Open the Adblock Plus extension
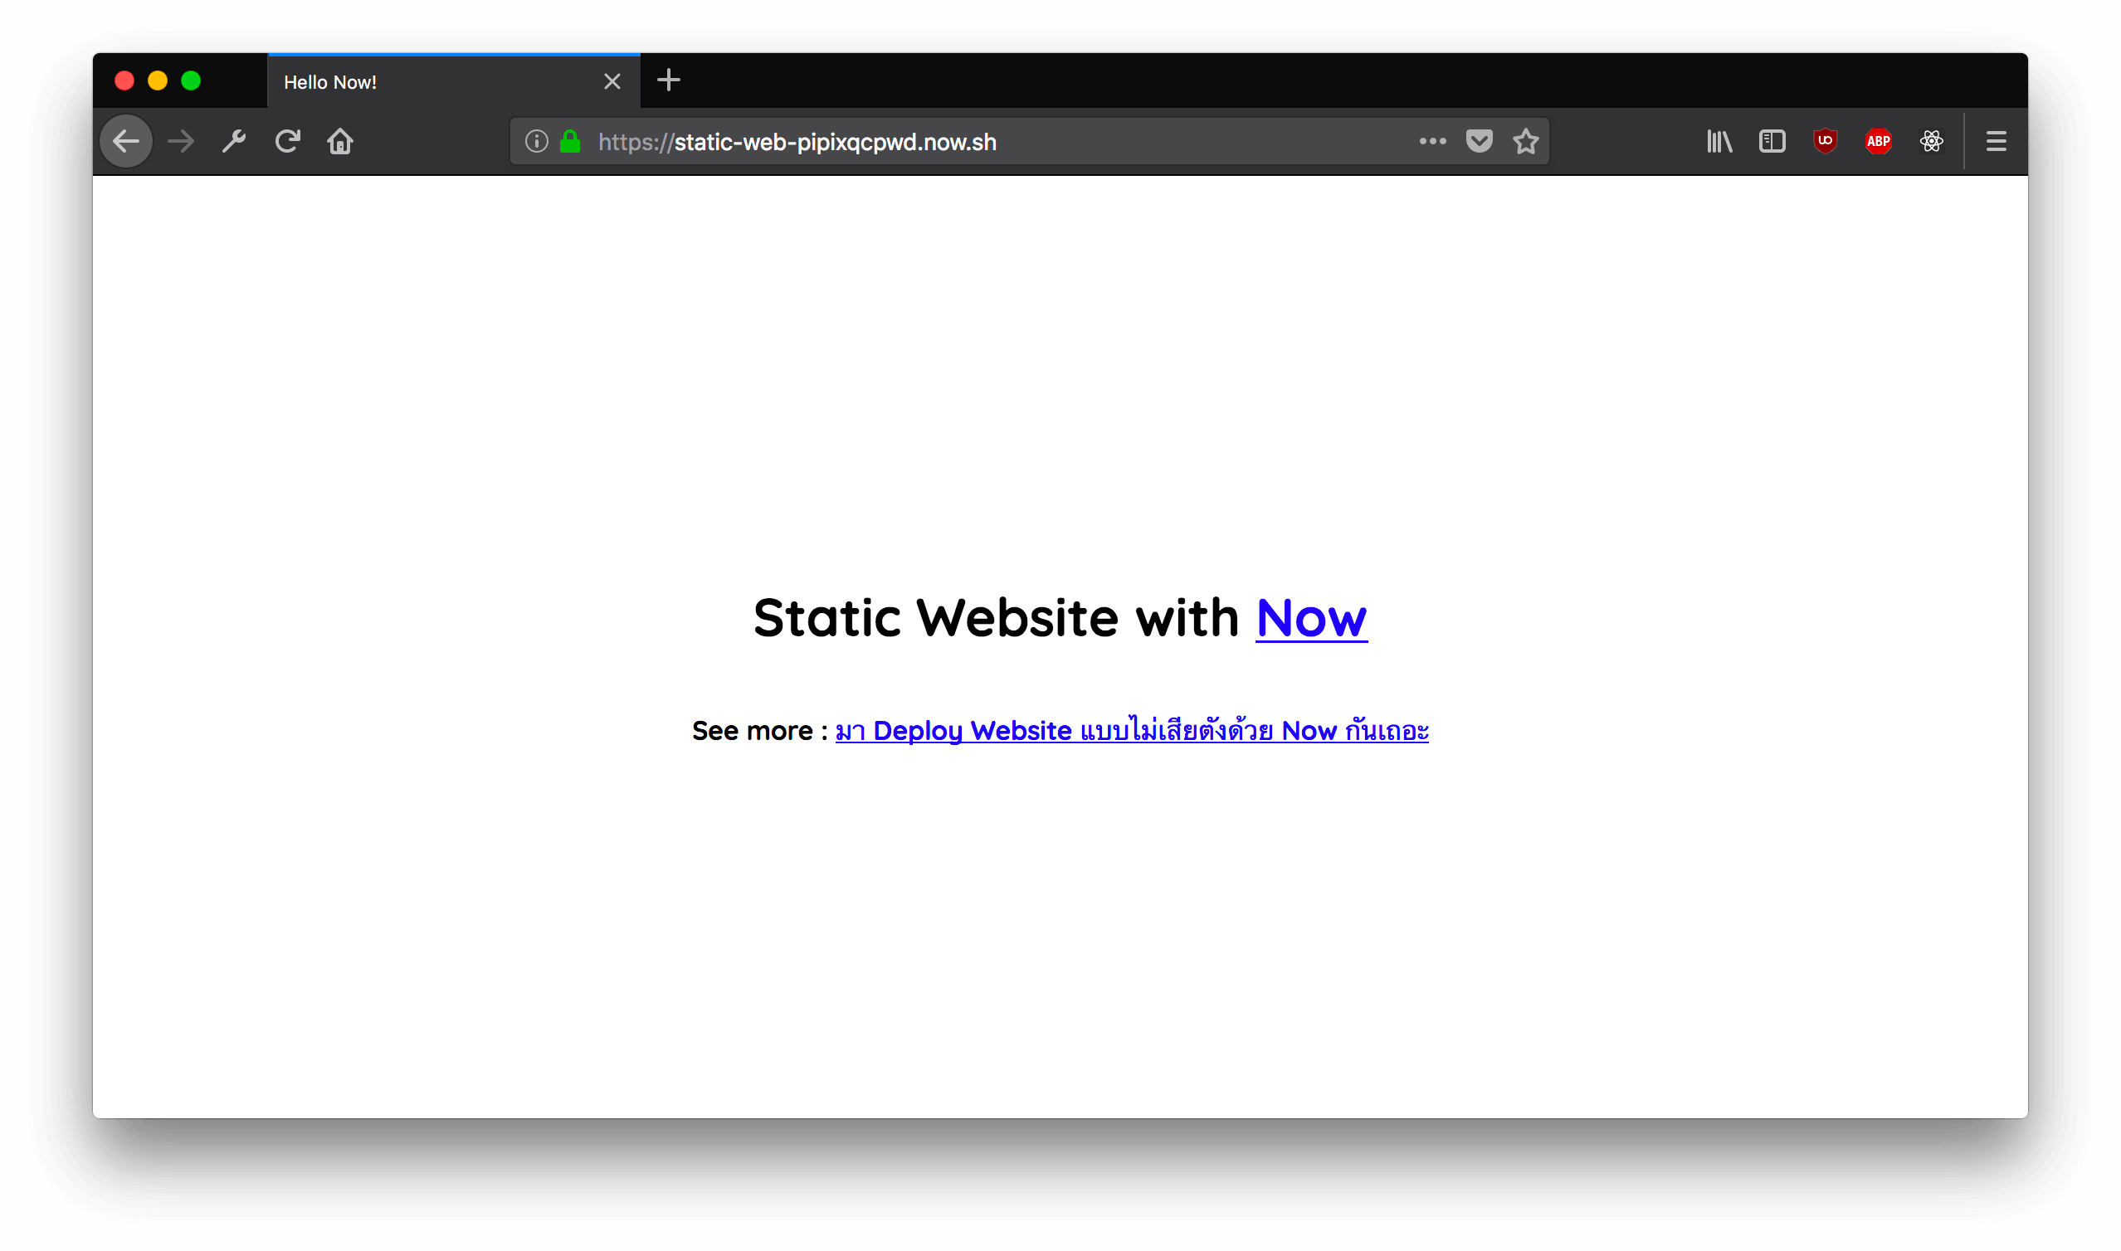The image size is (2121, 1251). pyautogui.click(x=1879, y=141)
